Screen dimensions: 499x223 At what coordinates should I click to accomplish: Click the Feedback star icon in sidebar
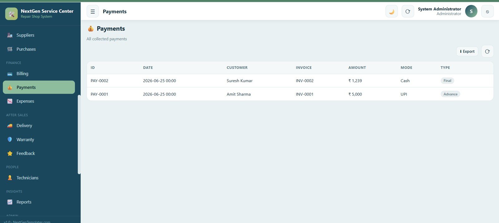click(10, 154)
